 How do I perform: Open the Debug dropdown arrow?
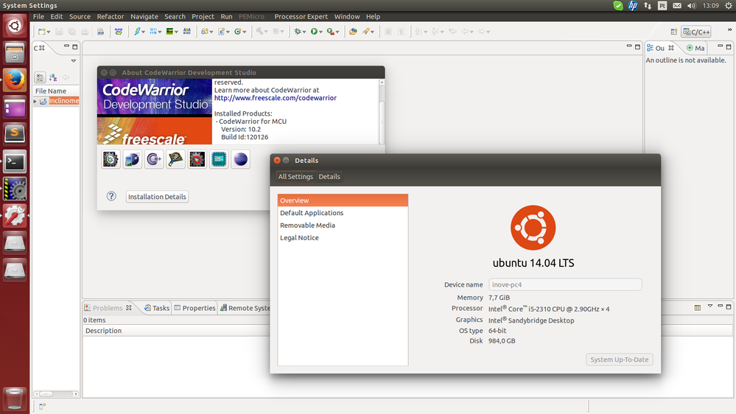[x=304, y=32]
